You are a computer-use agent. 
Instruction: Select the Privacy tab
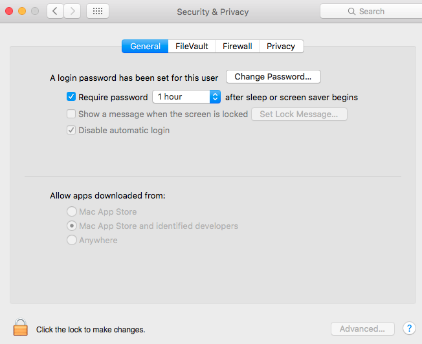tap(281, 47)
